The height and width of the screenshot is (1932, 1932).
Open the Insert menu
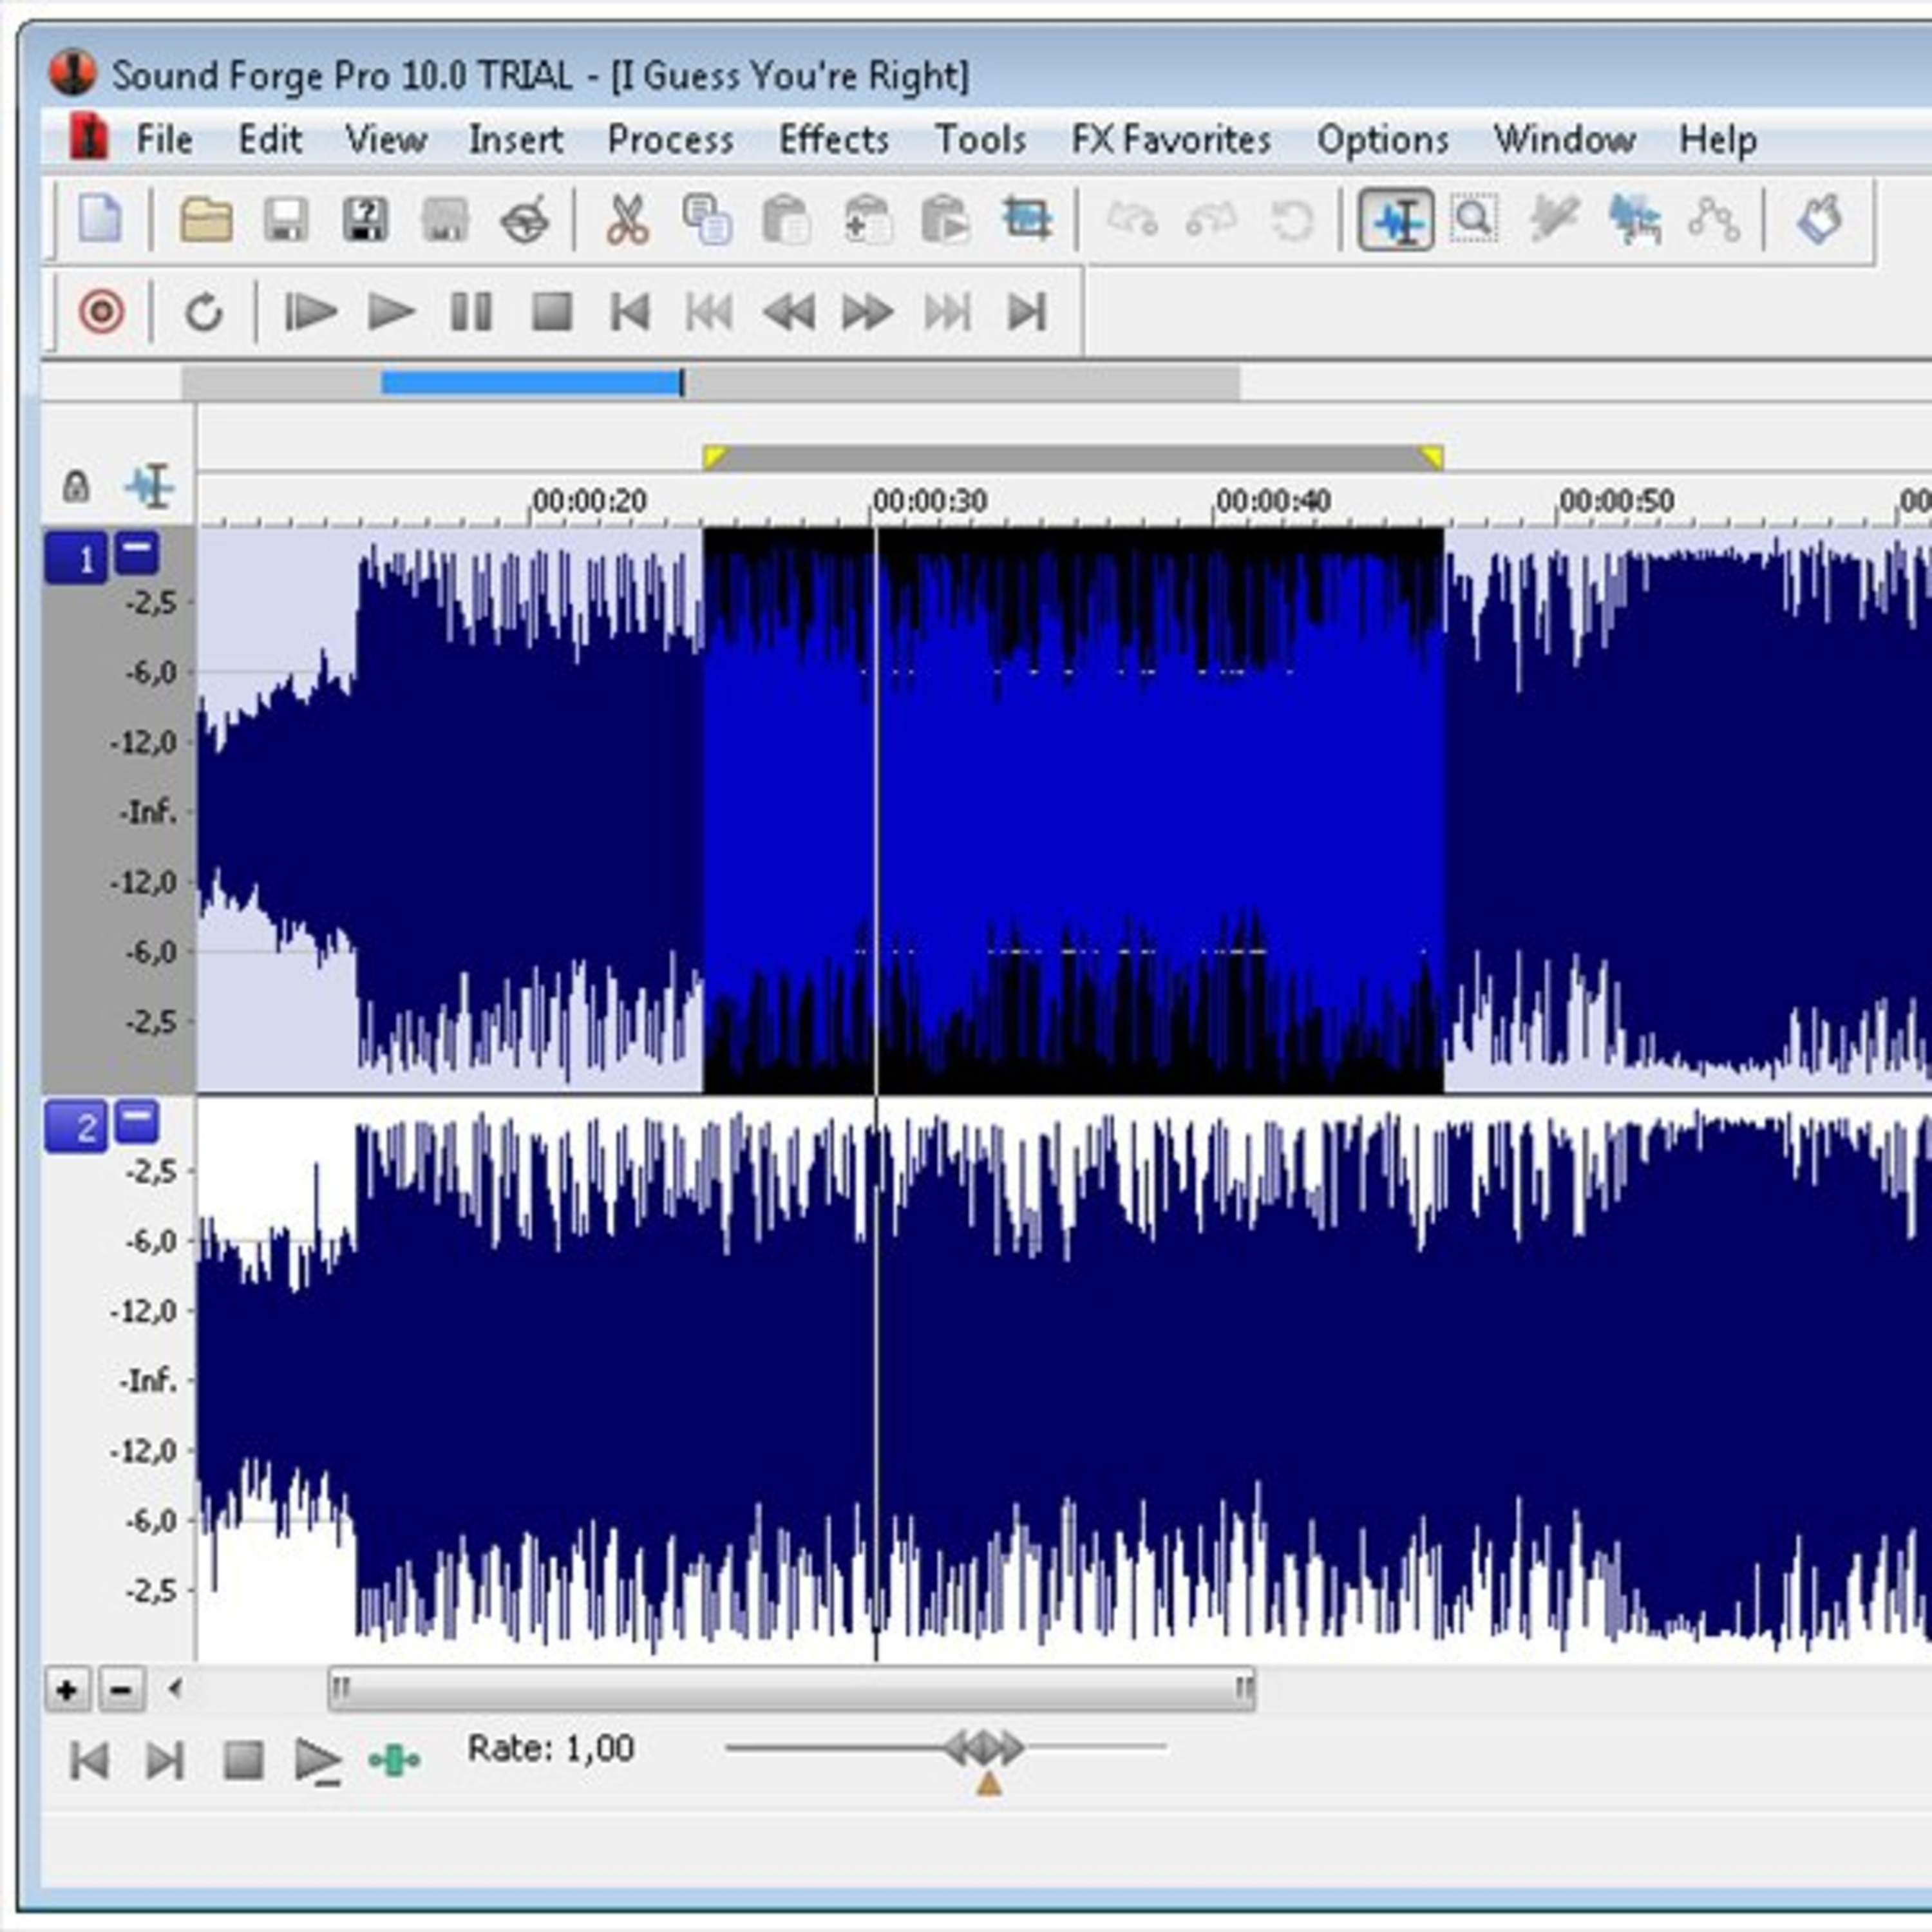click(516, 139)
